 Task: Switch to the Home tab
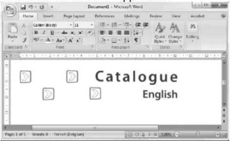pos(28,16)
